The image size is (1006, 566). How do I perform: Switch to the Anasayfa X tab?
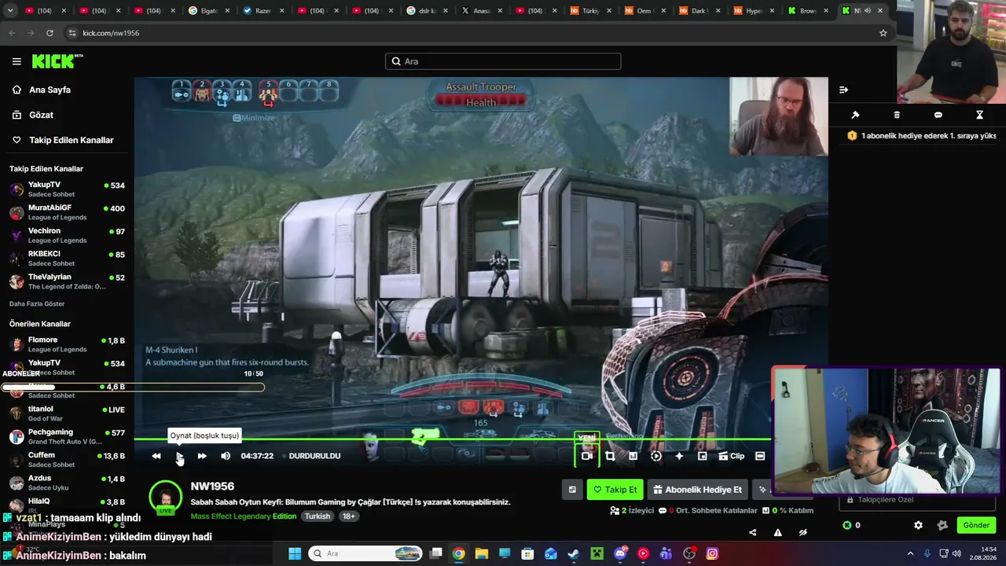pyautogui.click(x=480, y=11)
